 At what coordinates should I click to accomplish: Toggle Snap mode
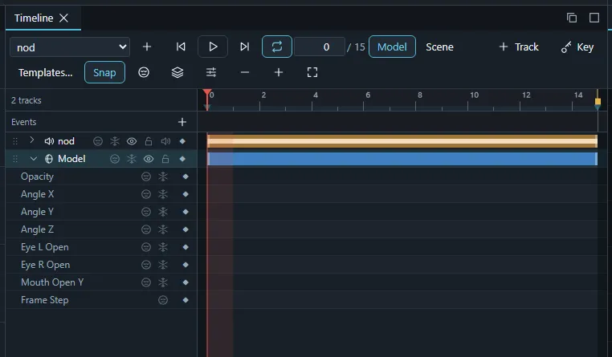(104, 72)
